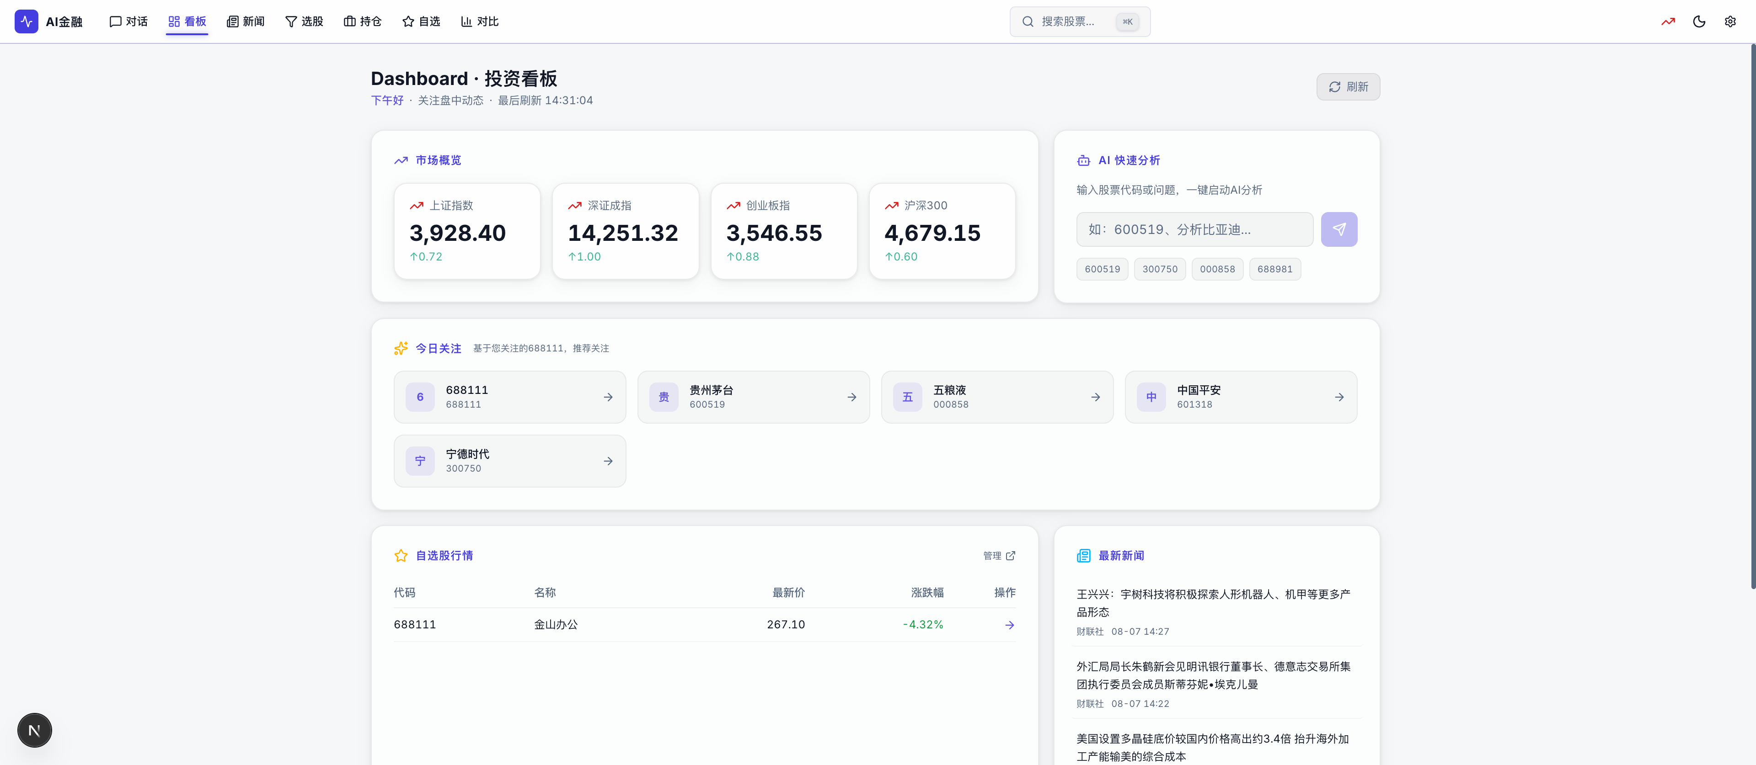Pick the 688981 quick chip

click(1275, 269)
